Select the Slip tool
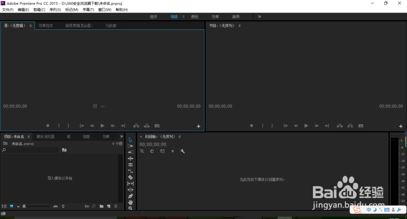 (x=130, y=184)
